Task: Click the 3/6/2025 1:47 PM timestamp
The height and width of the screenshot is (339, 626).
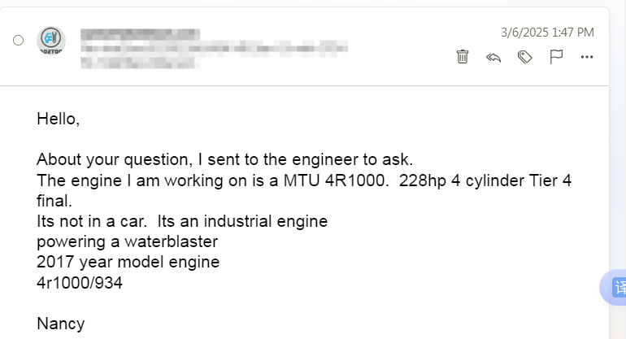Action: click(547, 33)
